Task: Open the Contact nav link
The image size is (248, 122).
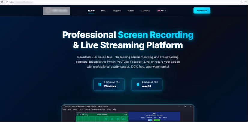Action: tap(145, 10)
